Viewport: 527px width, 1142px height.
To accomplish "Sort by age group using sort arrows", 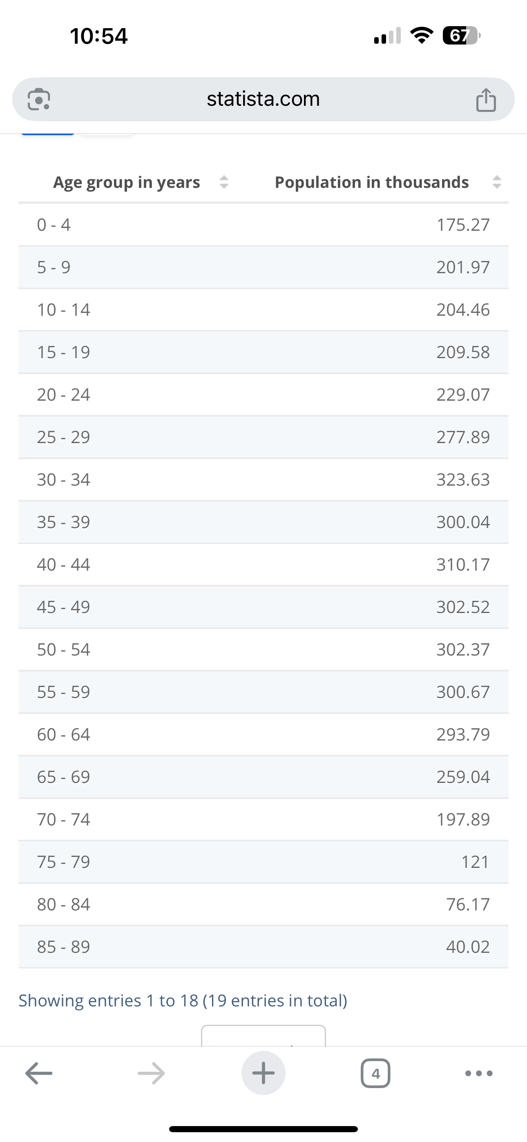I will point(224,182).
